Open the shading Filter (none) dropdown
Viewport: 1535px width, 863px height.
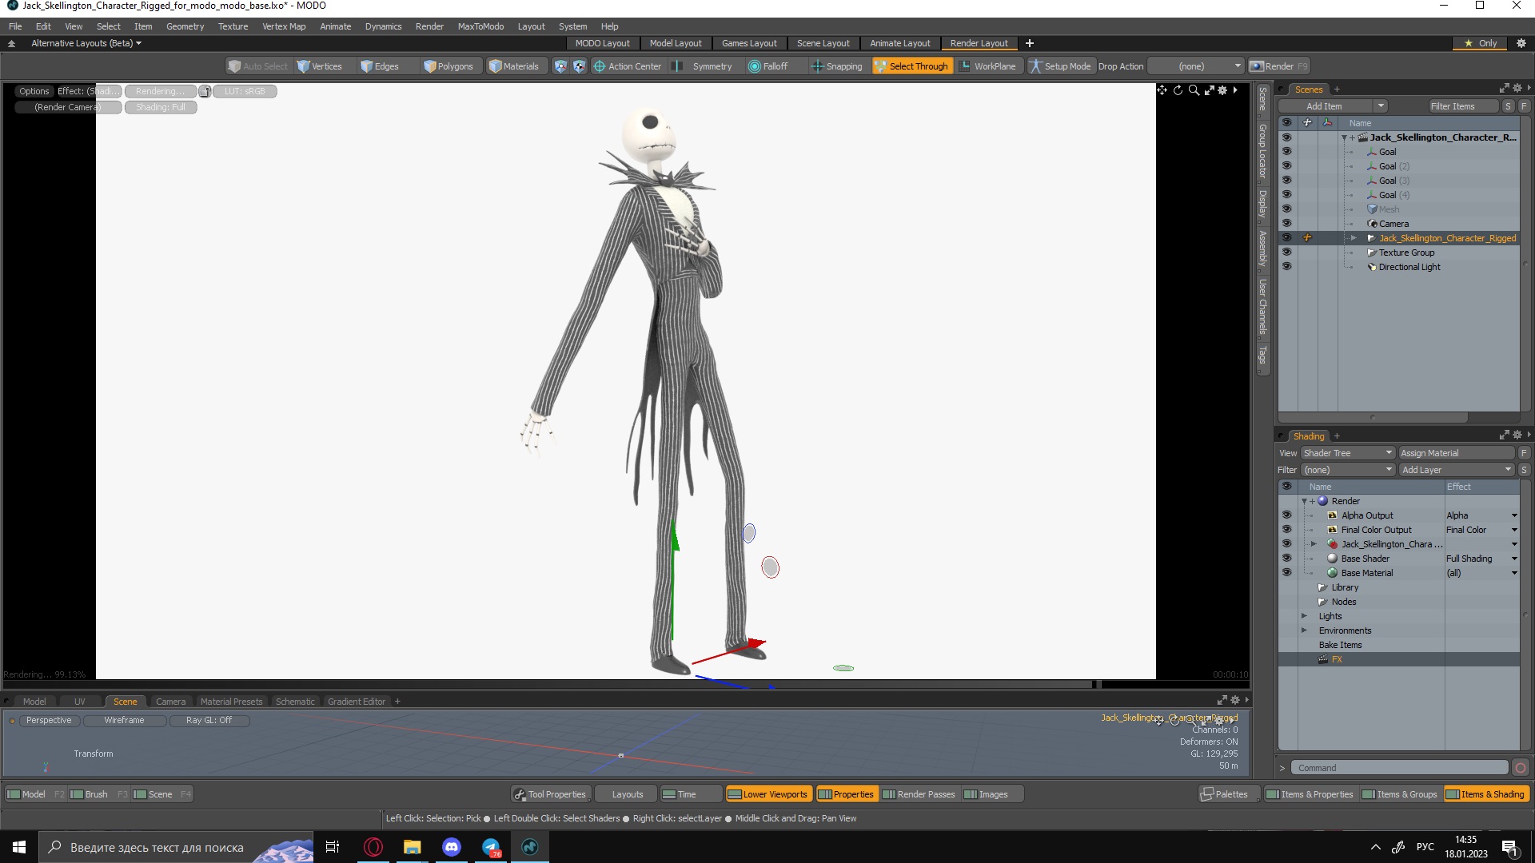1348,470
